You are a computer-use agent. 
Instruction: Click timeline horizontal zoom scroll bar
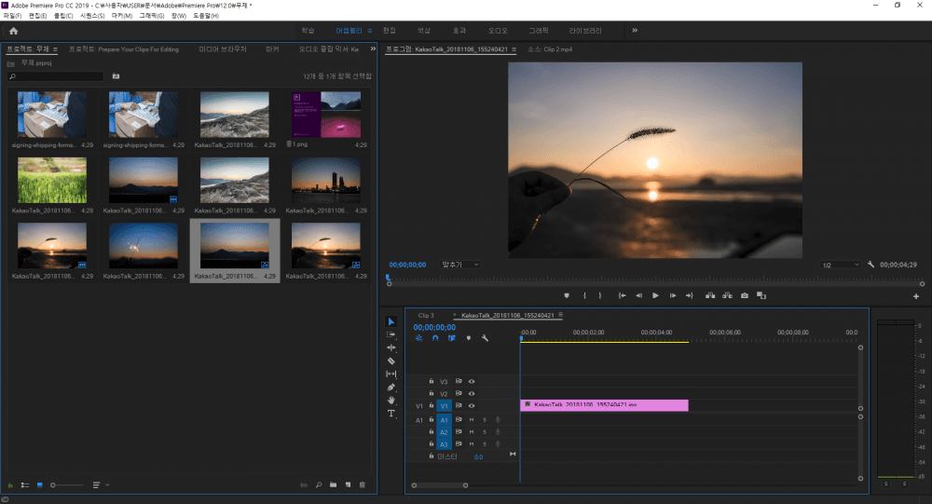point(440,485)
